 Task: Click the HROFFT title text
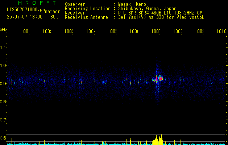pyautogui.click(x=37, y=3)
